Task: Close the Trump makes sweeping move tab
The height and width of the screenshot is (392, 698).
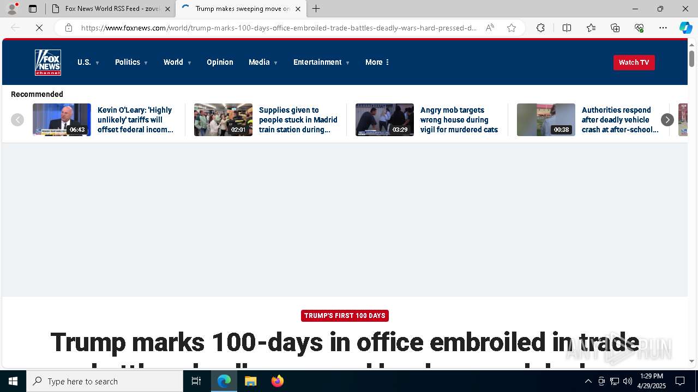Action: point(298,9)
